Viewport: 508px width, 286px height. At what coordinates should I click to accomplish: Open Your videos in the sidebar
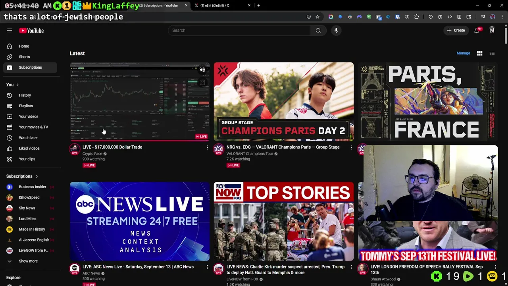30,116
